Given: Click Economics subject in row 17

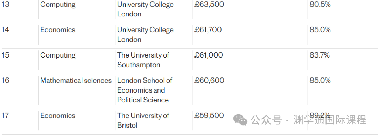Looking at the screenshot, I should point(58,115).
